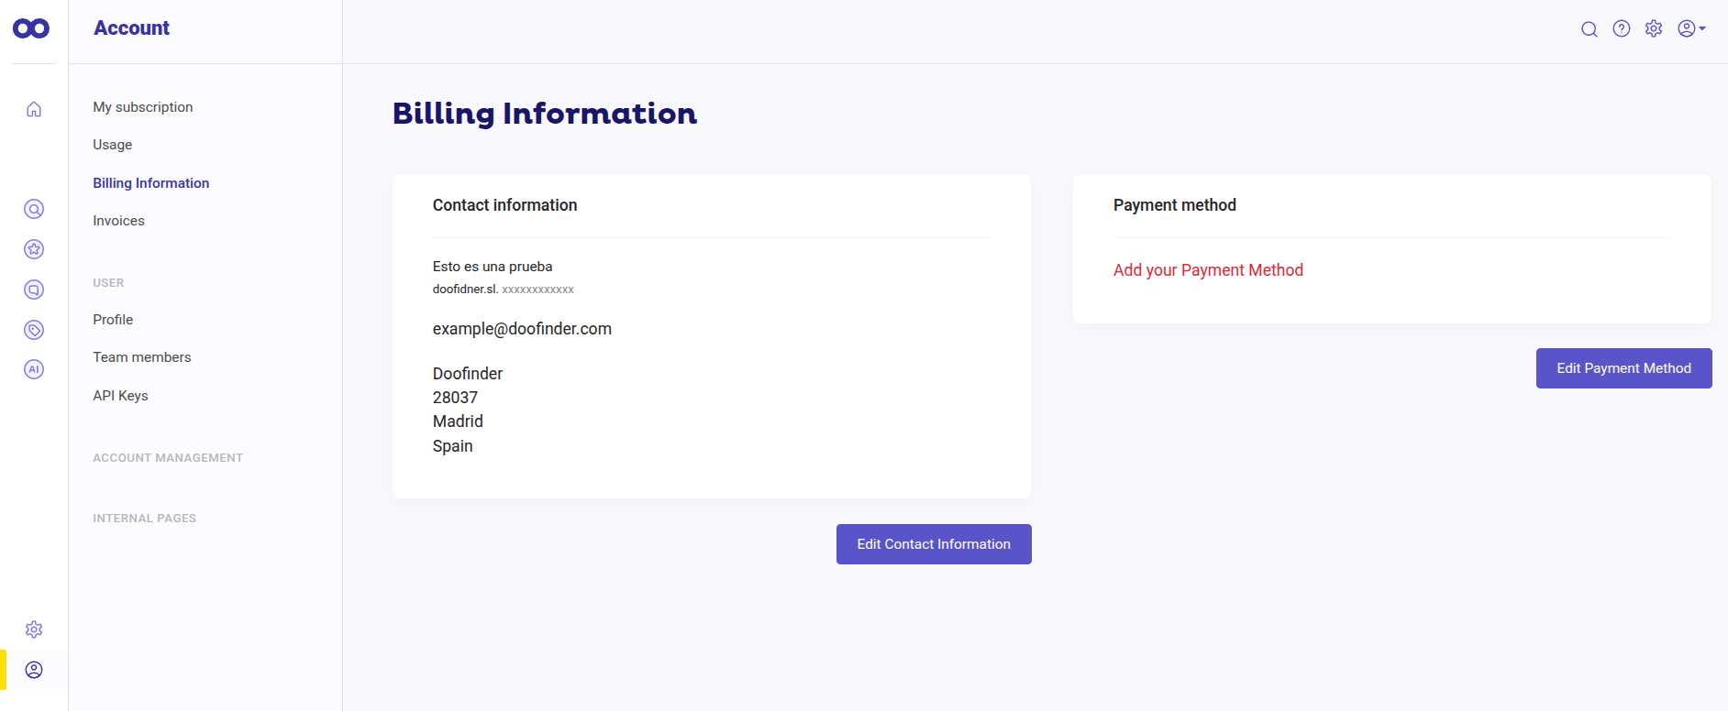Go to My subscription

143,107
